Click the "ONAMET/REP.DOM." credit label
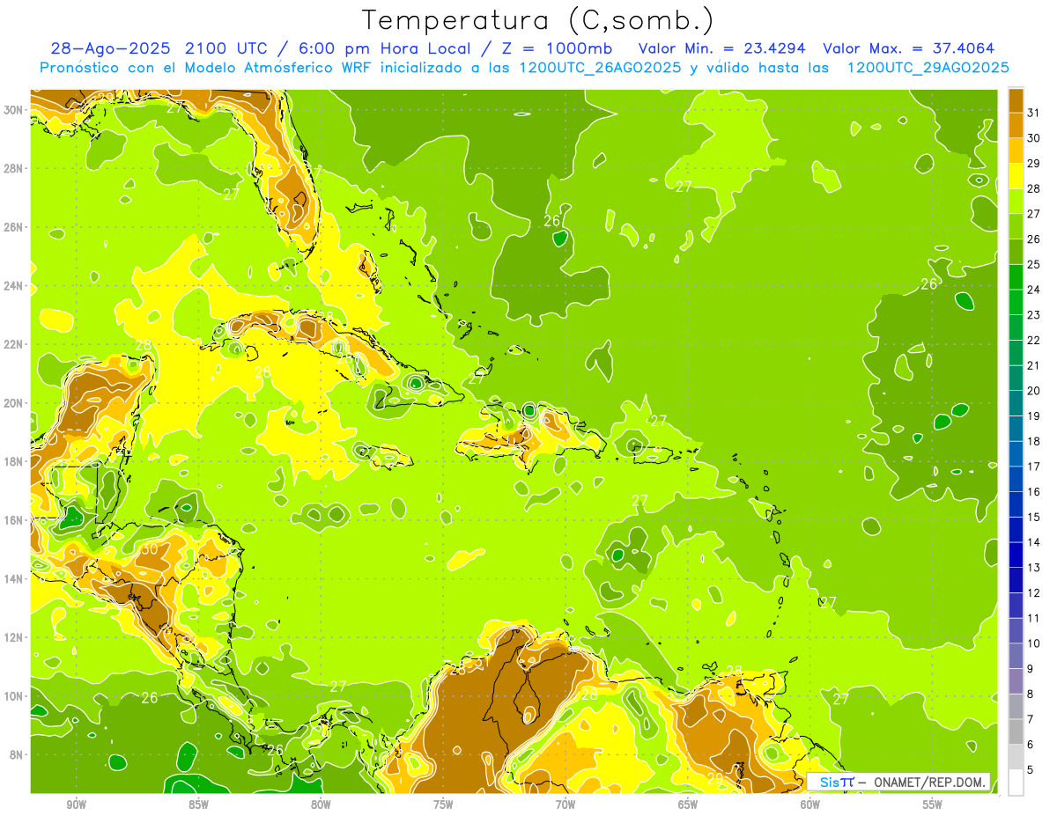 [931, 782]
